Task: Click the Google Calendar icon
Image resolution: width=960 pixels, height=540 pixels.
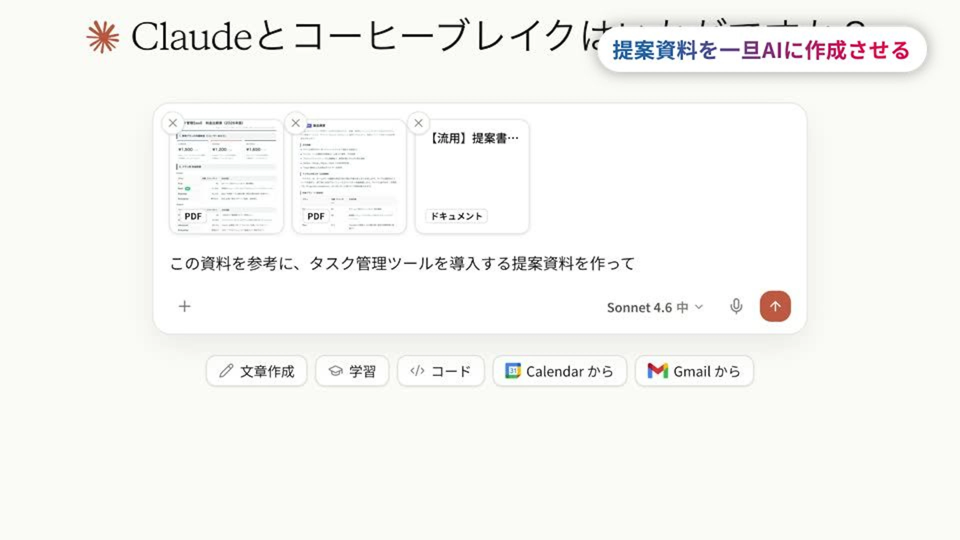Action: (x=513, y=371)
